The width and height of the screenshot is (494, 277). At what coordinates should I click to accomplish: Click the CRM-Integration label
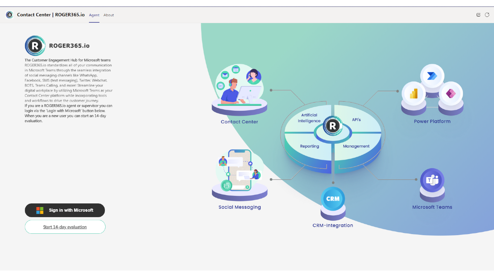pyautogui.click(x=333, y=225)
